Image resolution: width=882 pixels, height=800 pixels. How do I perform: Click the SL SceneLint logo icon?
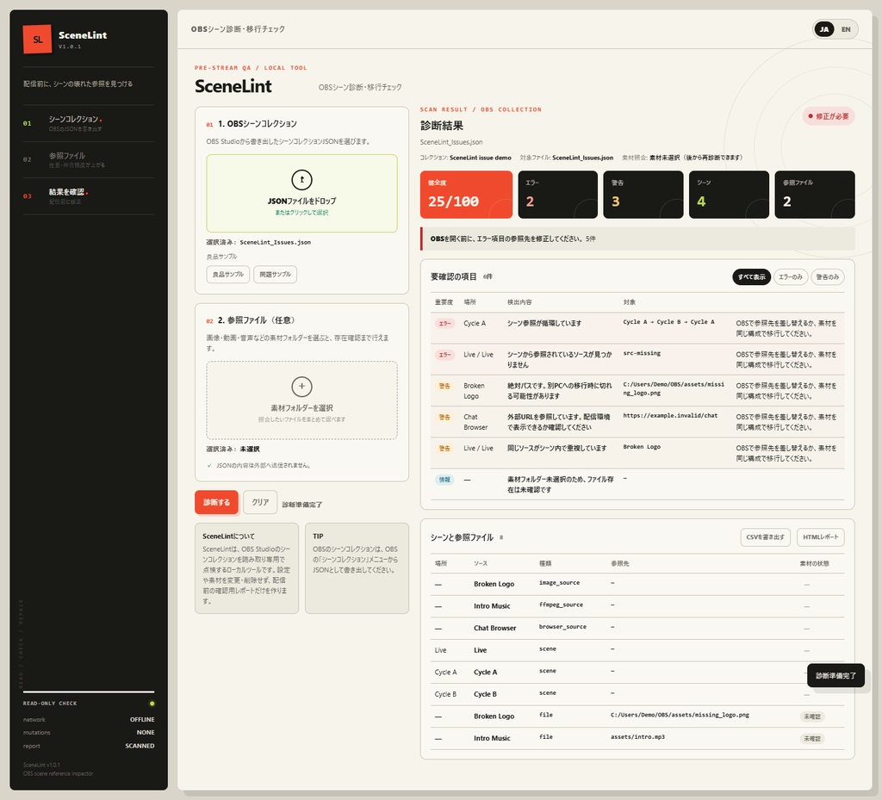37,40
